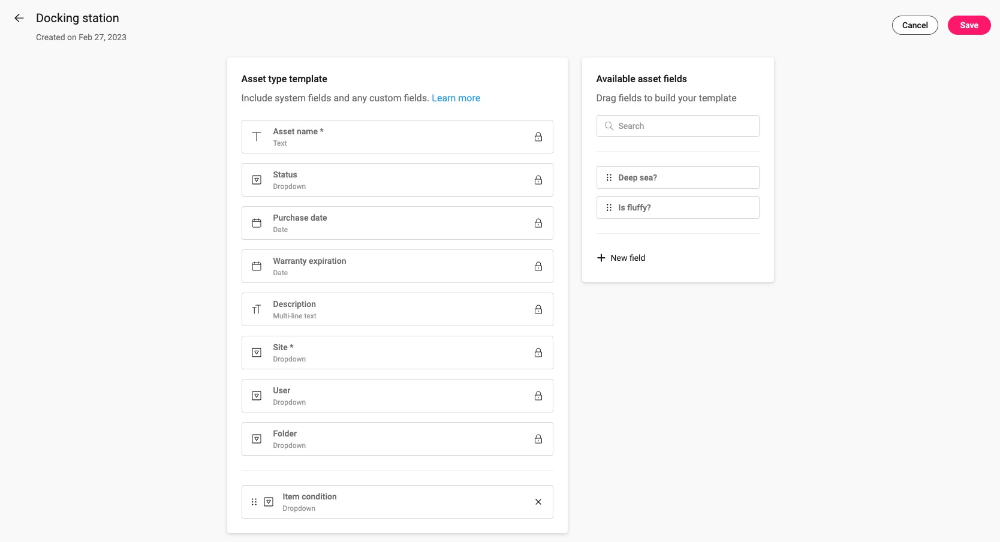Grab the drag handle of Deep sea? field
The width and height of the screenshot is (1000, 542).
(609, 177)
